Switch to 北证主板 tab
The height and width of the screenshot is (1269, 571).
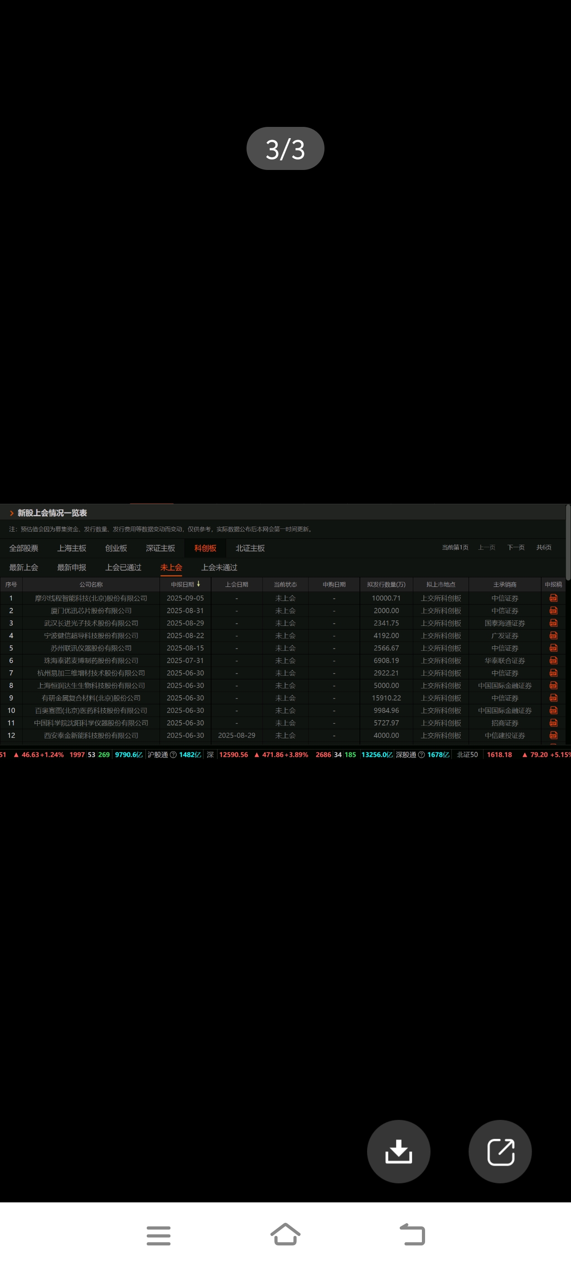point(250,548)
